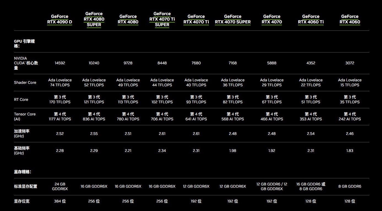The width and height of the screenshot is (382, 211).
Task: Click the CUDA core count 3072
Action: click(x=350, y=63)
